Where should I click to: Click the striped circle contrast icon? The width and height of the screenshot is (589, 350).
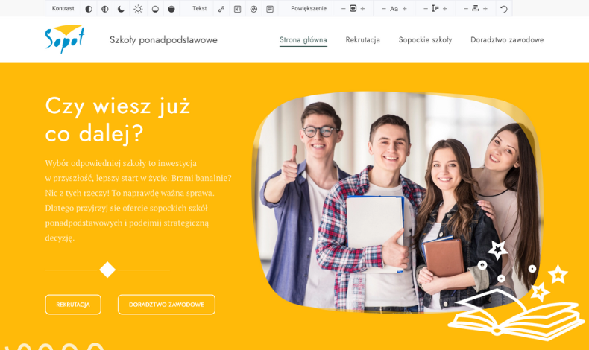pos(105,9)
